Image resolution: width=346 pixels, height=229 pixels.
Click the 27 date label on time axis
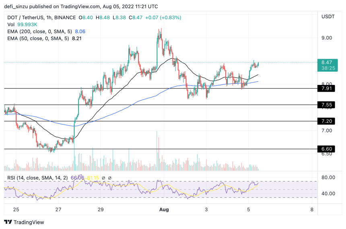point(58,210)
